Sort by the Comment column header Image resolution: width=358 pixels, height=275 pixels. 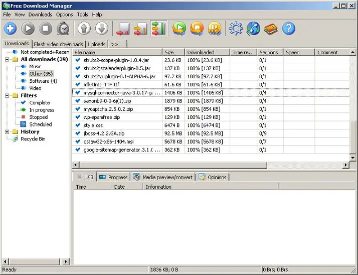pyautogui.click(x=332, y=52)
